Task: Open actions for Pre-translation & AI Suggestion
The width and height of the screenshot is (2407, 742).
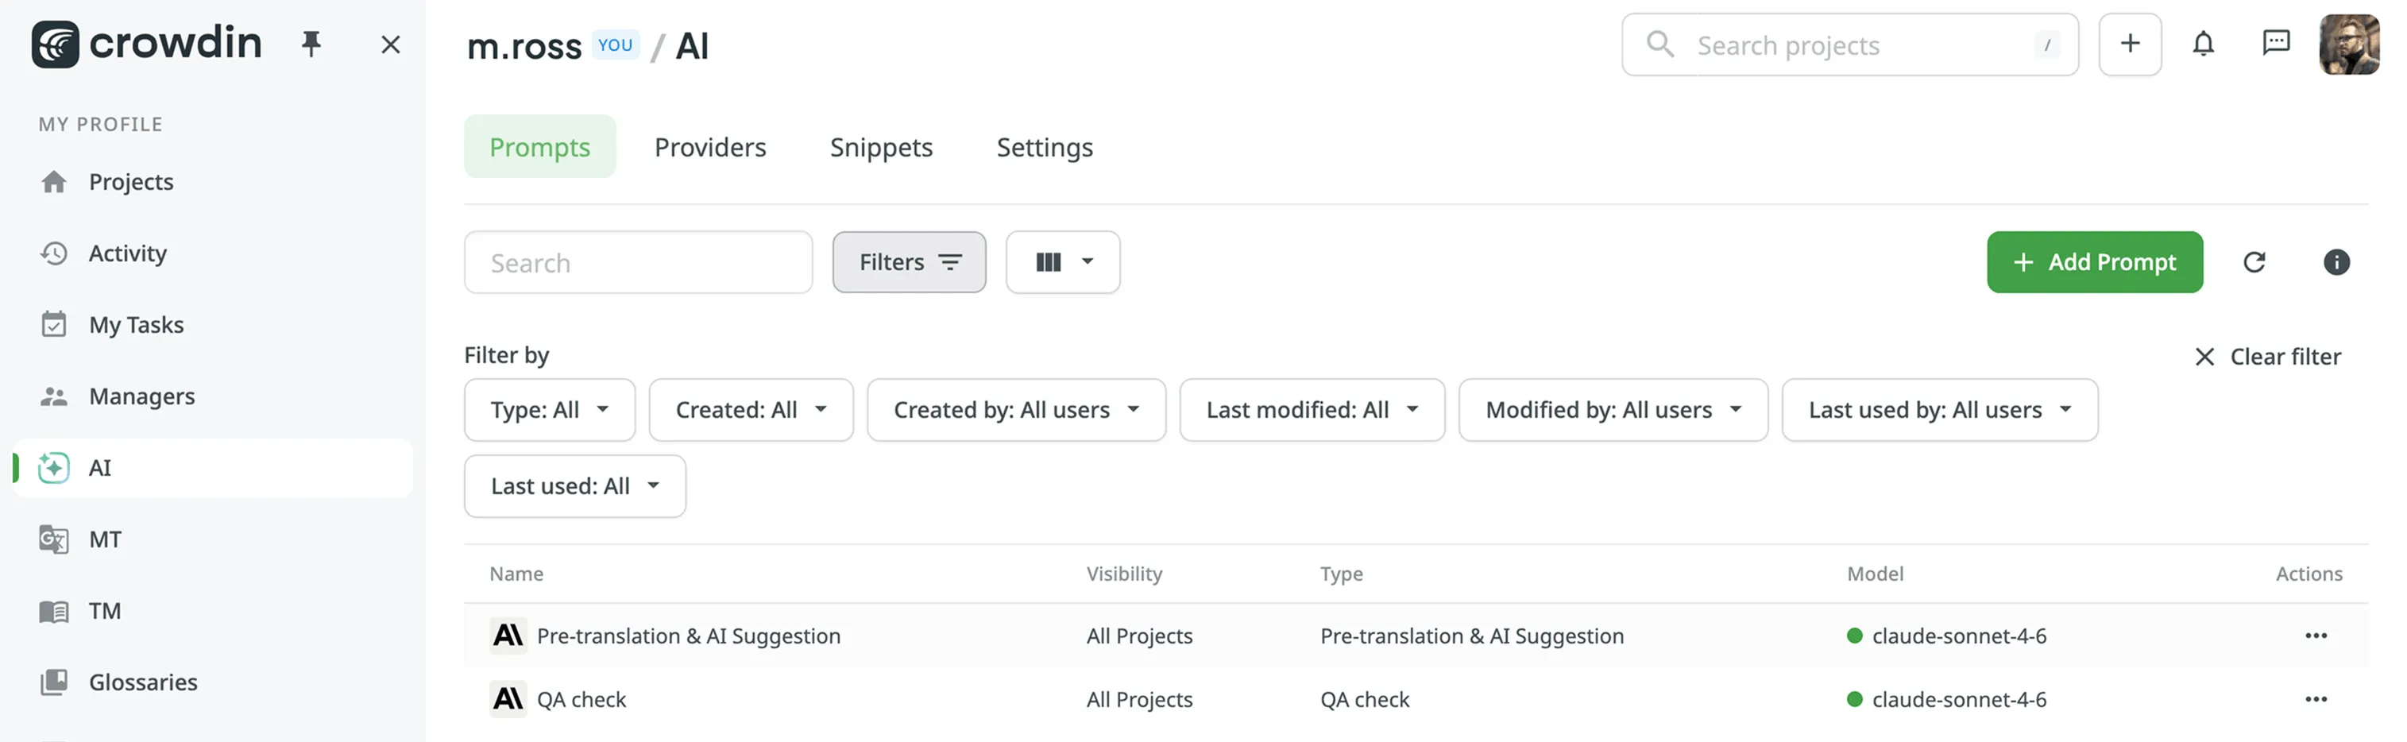Action: point(2316,636)
